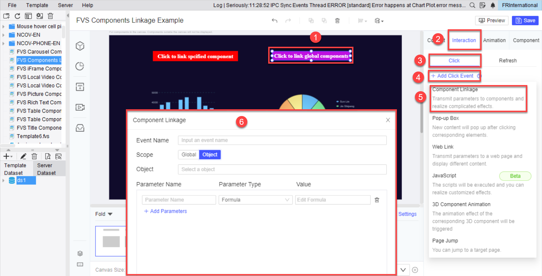
Task: Save the current template
Action: pos(525,20)
